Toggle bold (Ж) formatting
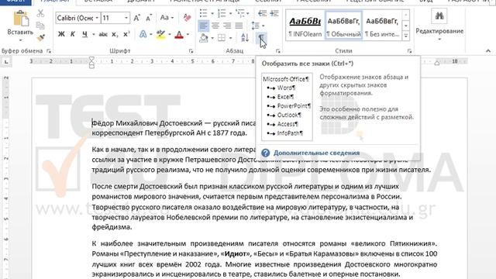 pyautogui.click(x=61, y=34)
